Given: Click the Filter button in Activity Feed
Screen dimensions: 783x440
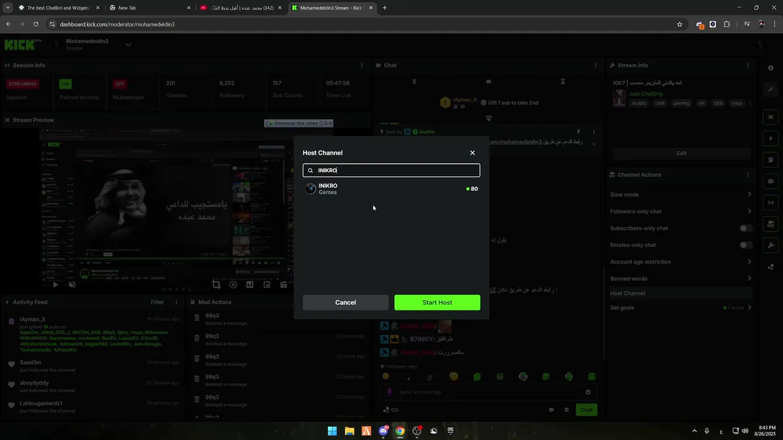Looking at the screenshot, I should coord(157,302).
